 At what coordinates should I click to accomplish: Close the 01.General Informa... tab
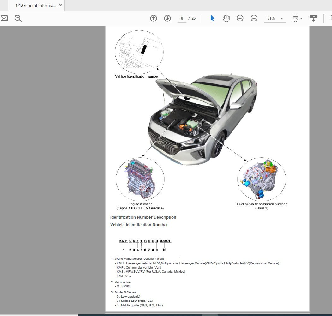pyautogui.click(x=61, y=5)
